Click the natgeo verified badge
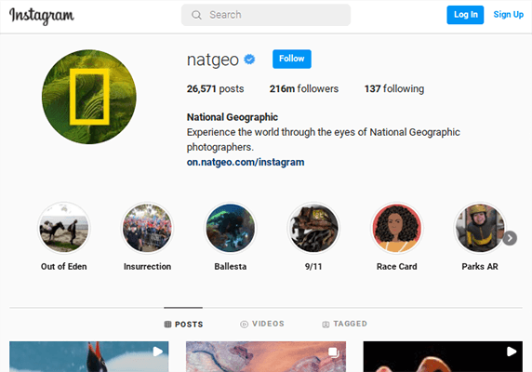The width and height of the screenshot is (532, 372). click(x=249, y=60)
